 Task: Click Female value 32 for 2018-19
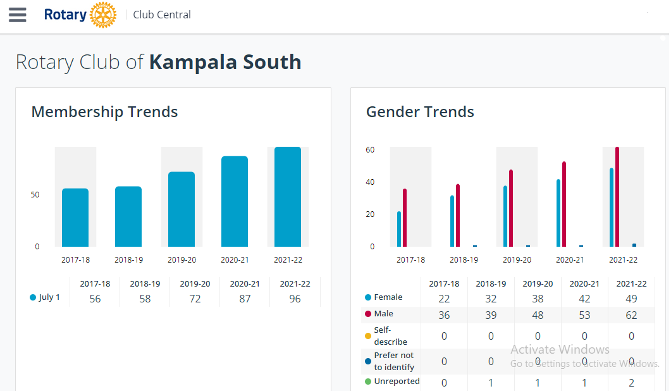click(x=491, y=299)
